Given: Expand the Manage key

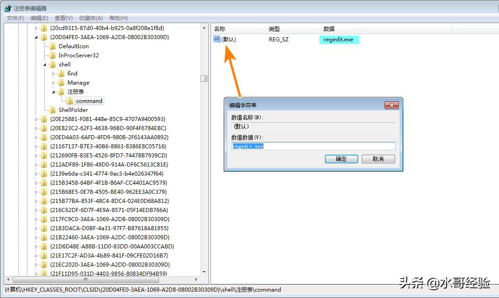Looking at the screenshot, I should click(x=53, y=83).
